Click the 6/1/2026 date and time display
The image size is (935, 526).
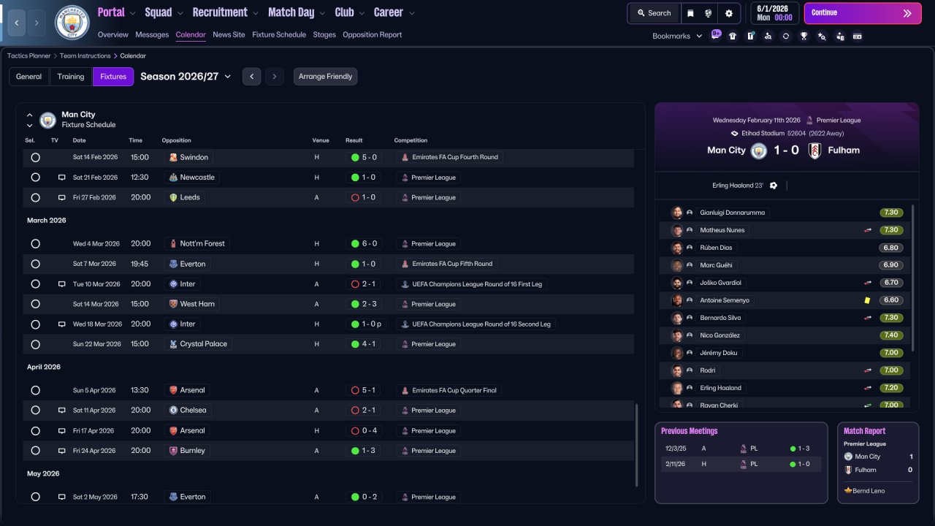774,13
